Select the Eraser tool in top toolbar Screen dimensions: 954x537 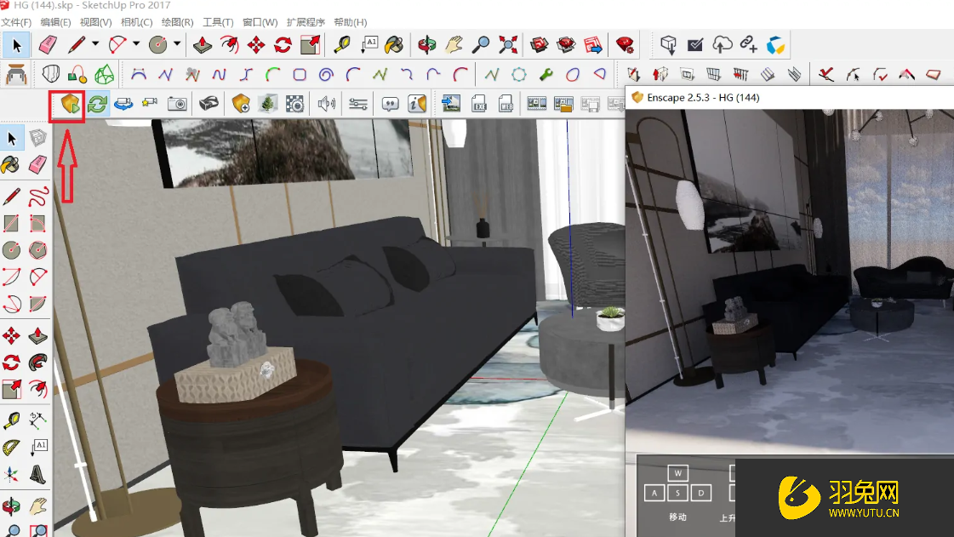tap(48, 44)
